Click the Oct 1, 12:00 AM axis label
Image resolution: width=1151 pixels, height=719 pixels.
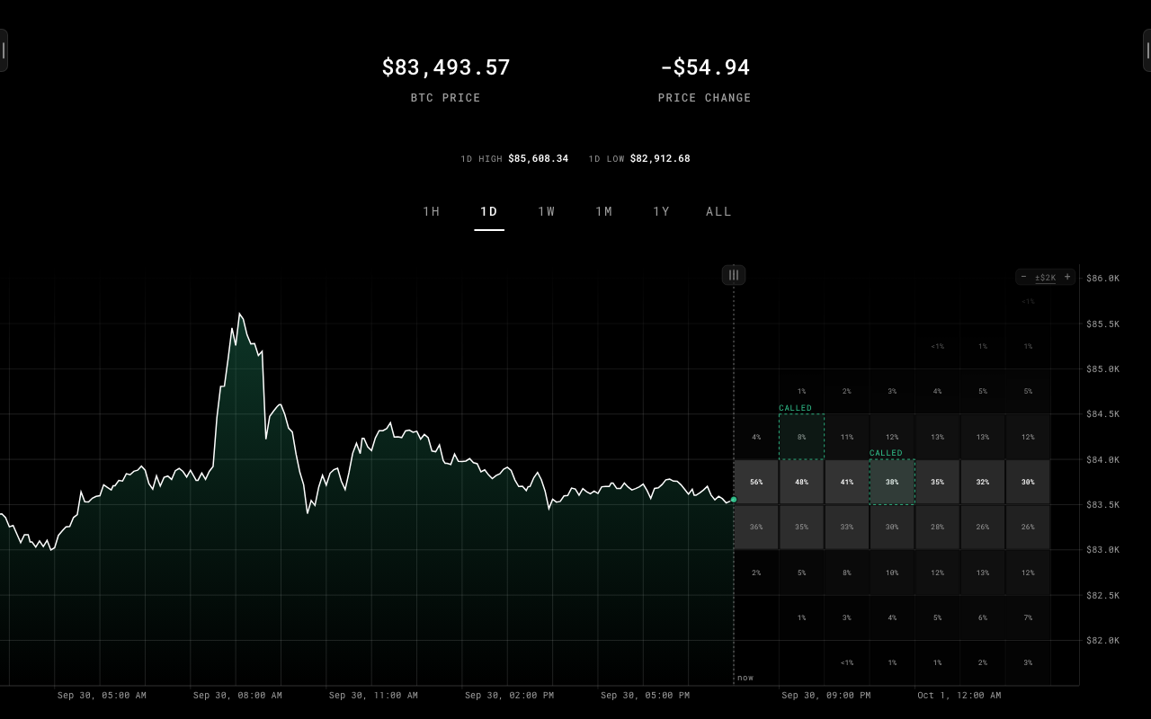959,696
